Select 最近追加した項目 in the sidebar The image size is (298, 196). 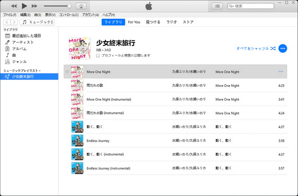coord(26,36)
